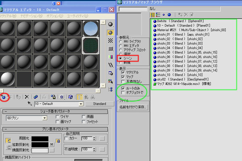Click the Reset Map/Material delete icon
Screen dimensions: 242x161
(27, 97)
